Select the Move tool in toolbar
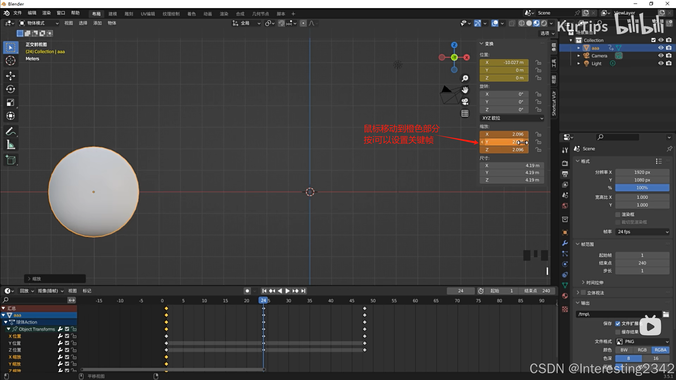The width and height of the screenshot is (676, 380). pyautogui.click(x=10, y=76)
